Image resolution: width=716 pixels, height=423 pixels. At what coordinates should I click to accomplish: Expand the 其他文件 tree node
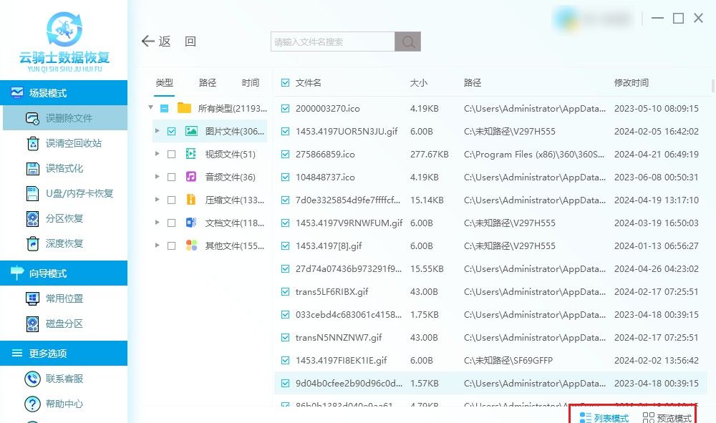[157, 245]
